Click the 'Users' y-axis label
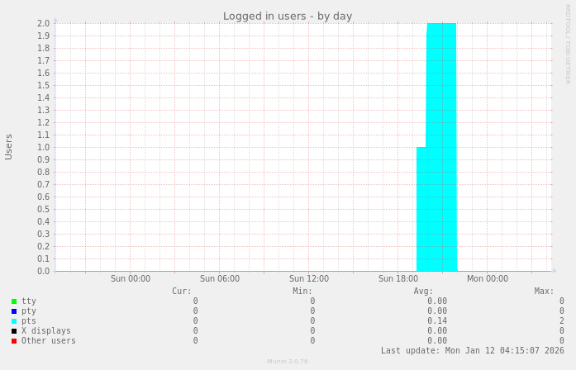 [x=8, y=147]
